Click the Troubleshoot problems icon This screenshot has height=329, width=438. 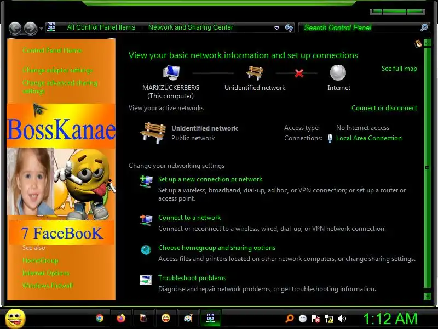[x=146, y=280]
